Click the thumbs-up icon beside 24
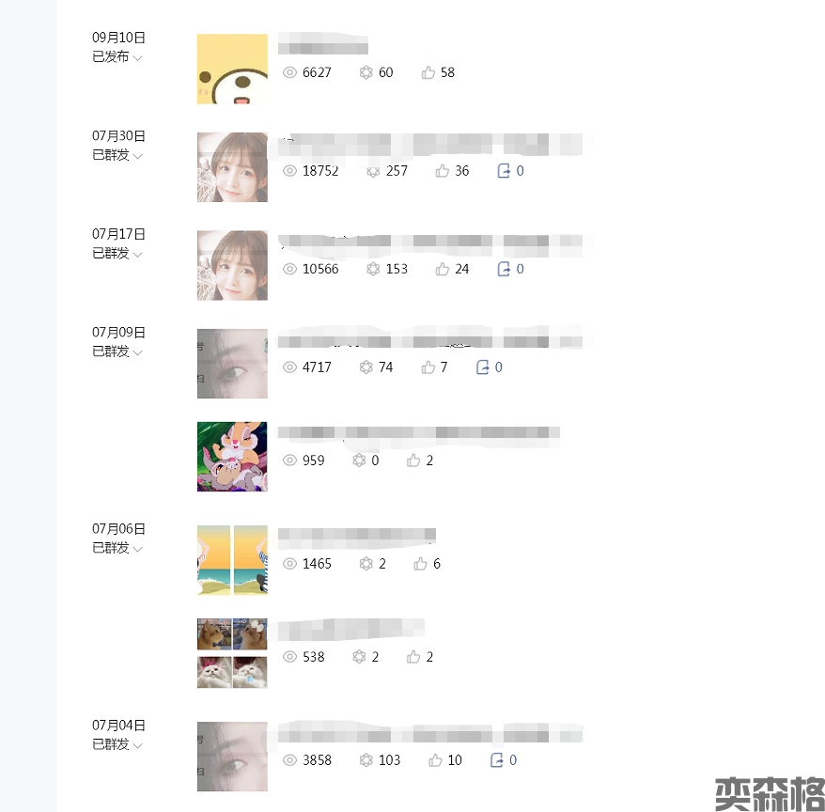This screenshot has height=812, width=825. (x=442, y=269)
